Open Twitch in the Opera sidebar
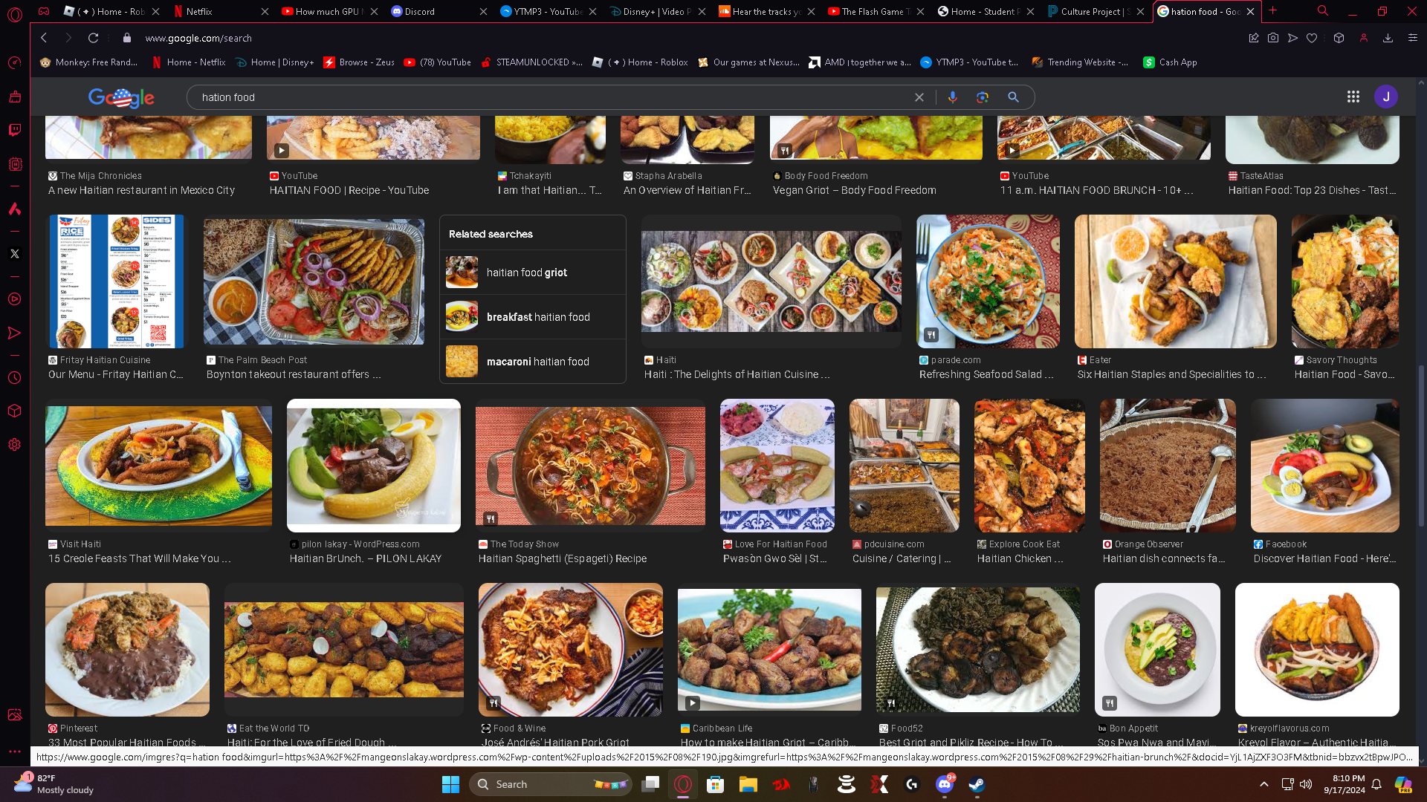Viewport: 1427px width, 802px height. (x=14, y=130)
